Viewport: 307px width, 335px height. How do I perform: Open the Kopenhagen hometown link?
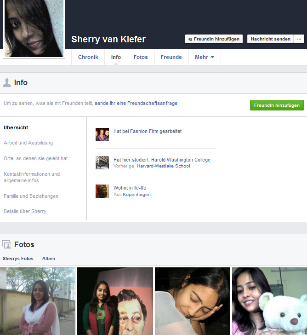[x=137, y=194]
